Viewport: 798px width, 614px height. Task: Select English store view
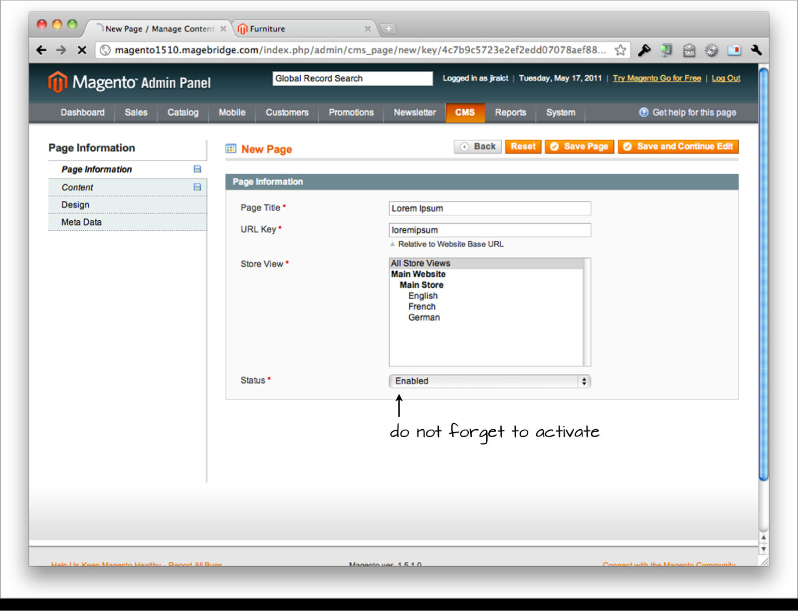tap(423, 296)
